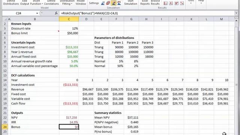The image size is (240, 135).
Task: Click second small Results icon with X
Action: (x=171, y=3)
